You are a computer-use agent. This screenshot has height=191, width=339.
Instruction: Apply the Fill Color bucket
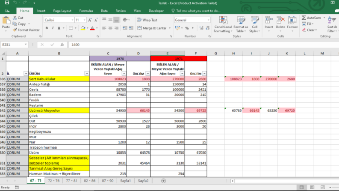[x=83, y=28]
